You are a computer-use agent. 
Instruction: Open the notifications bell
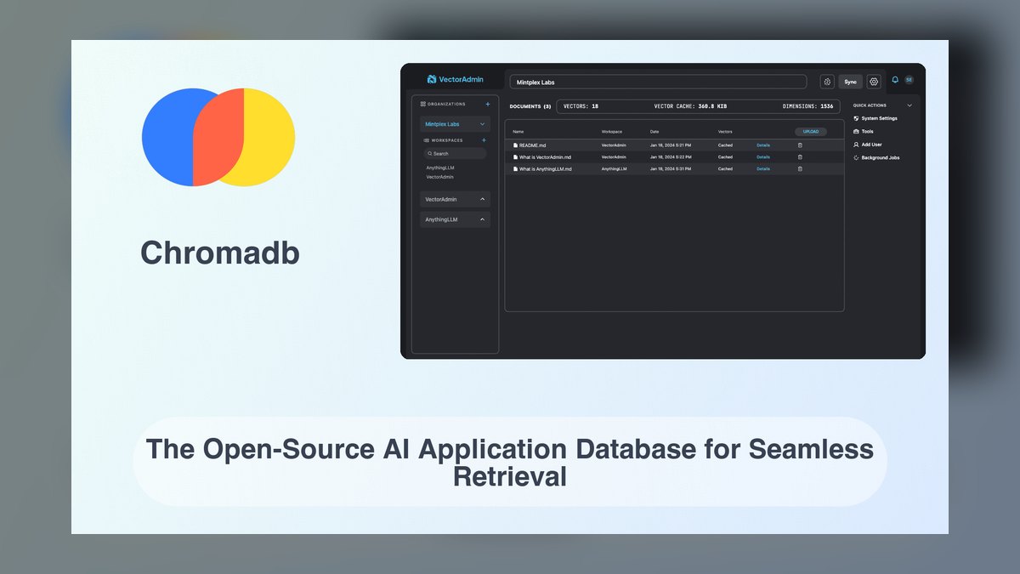pos(895,80)
